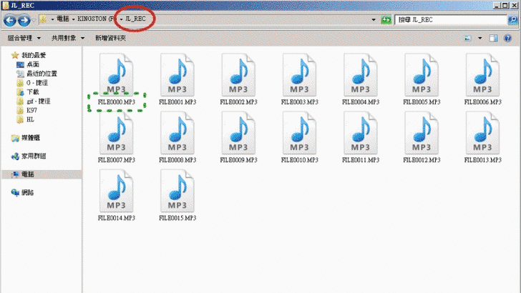Select the FILE0005.MP3 audio file icon
Image resolution: width=521 pixels, height=293 pixels.
[x=422, y=74]
